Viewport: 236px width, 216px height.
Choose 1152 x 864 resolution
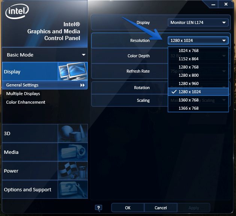(198, 59)
